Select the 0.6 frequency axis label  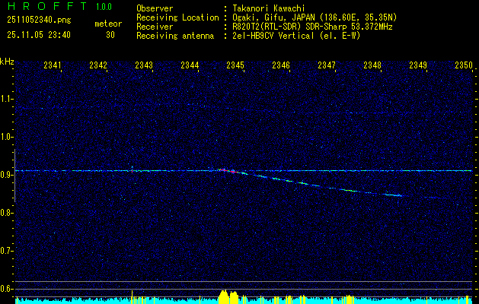7,289
